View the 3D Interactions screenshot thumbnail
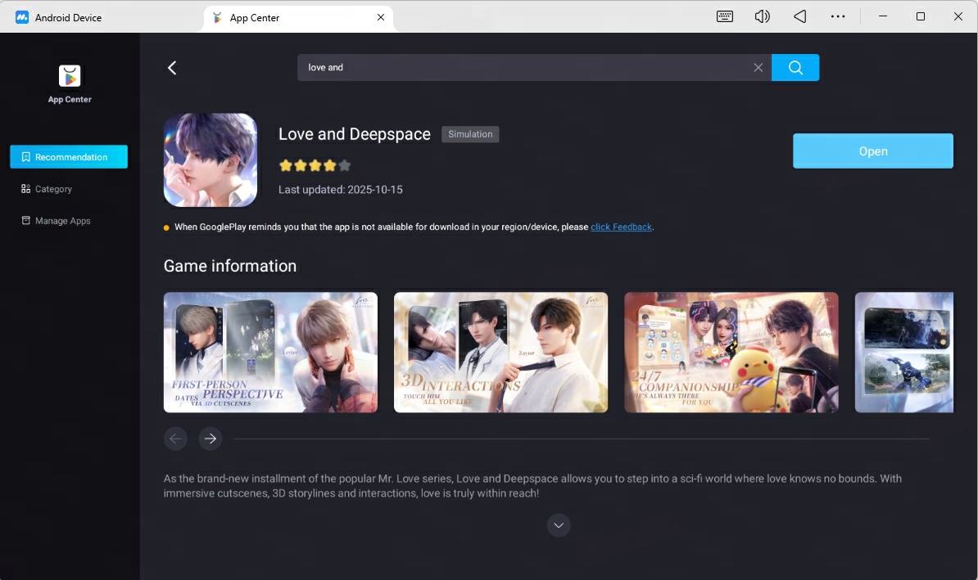This screenshot has height=580, width=978. pyautogui.click(x=500, y=352)
